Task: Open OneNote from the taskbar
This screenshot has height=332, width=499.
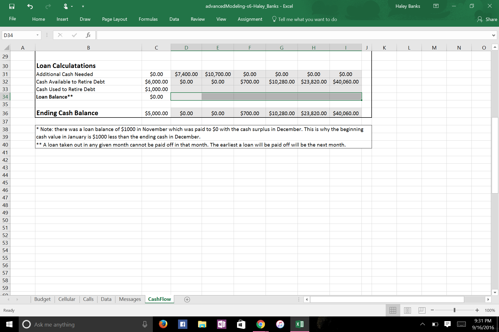Action: click(x=221, y=324)
